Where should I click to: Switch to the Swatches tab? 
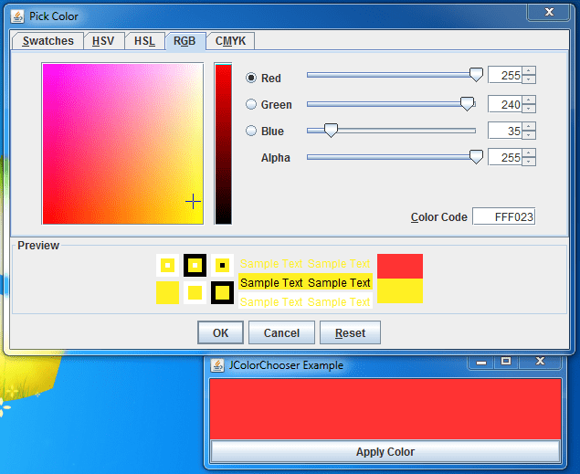coord(47,41)
